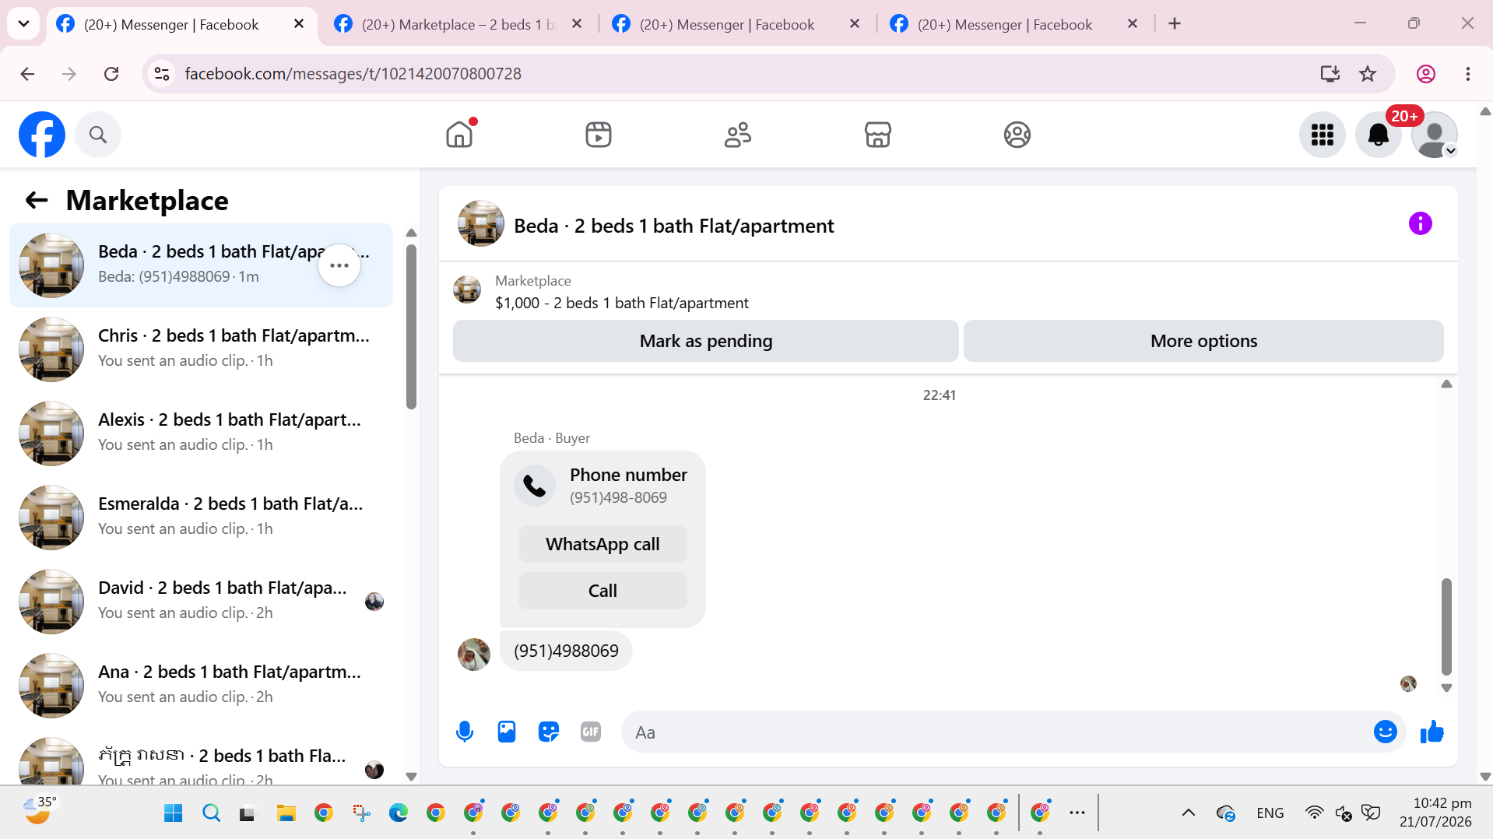The image size is (1493, 839).
Task: Open the Friends icon
Action: (x=738, y=135)
